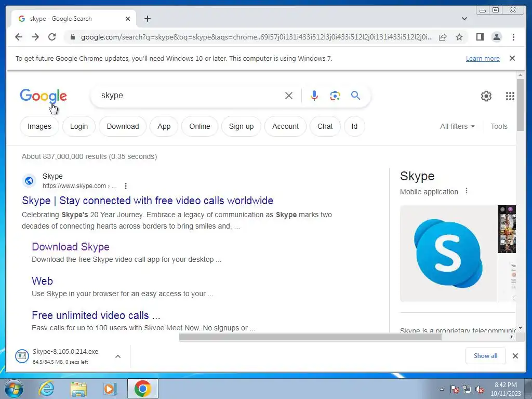Clear the search box with X
The width and height of the screenshot is (532, 399).
pyautogui.click(x=289, y=96)
